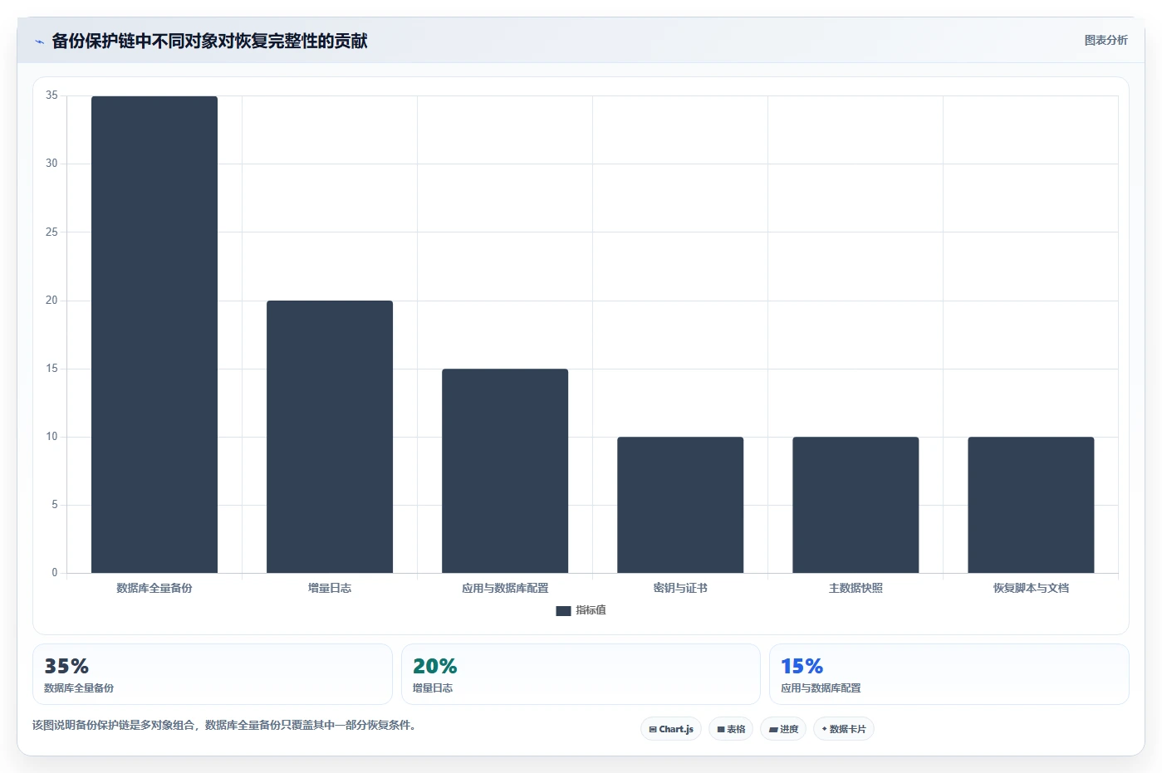The image size is (1162, 773).
Task: Select the 应用与数据库配置 bar
Action: [x=505, y=471]
